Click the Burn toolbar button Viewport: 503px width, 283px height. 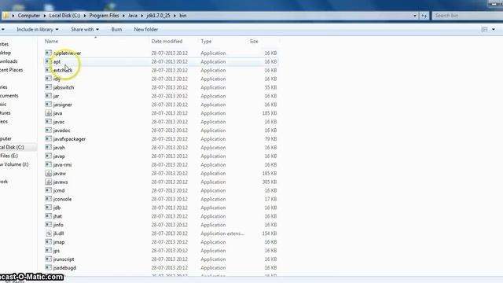tap(116, 30)
